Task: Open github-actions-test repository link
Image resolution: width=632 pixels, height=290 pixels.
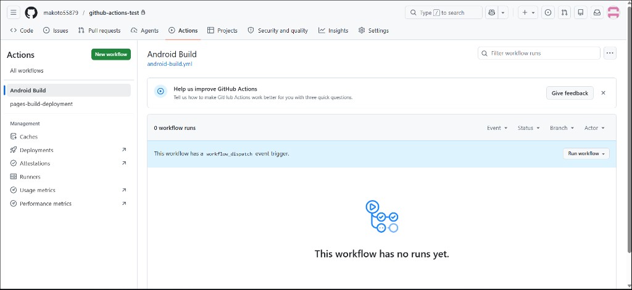Action: 114,13
